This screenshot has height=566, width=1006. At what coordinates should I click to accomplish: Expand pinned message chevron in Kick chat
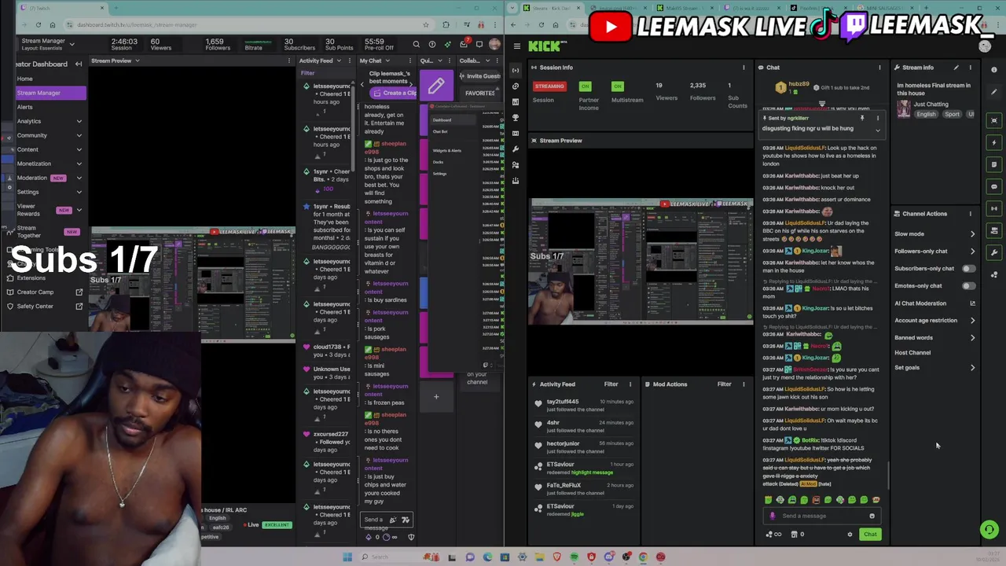pyautogui.click(x=878, y=129)
